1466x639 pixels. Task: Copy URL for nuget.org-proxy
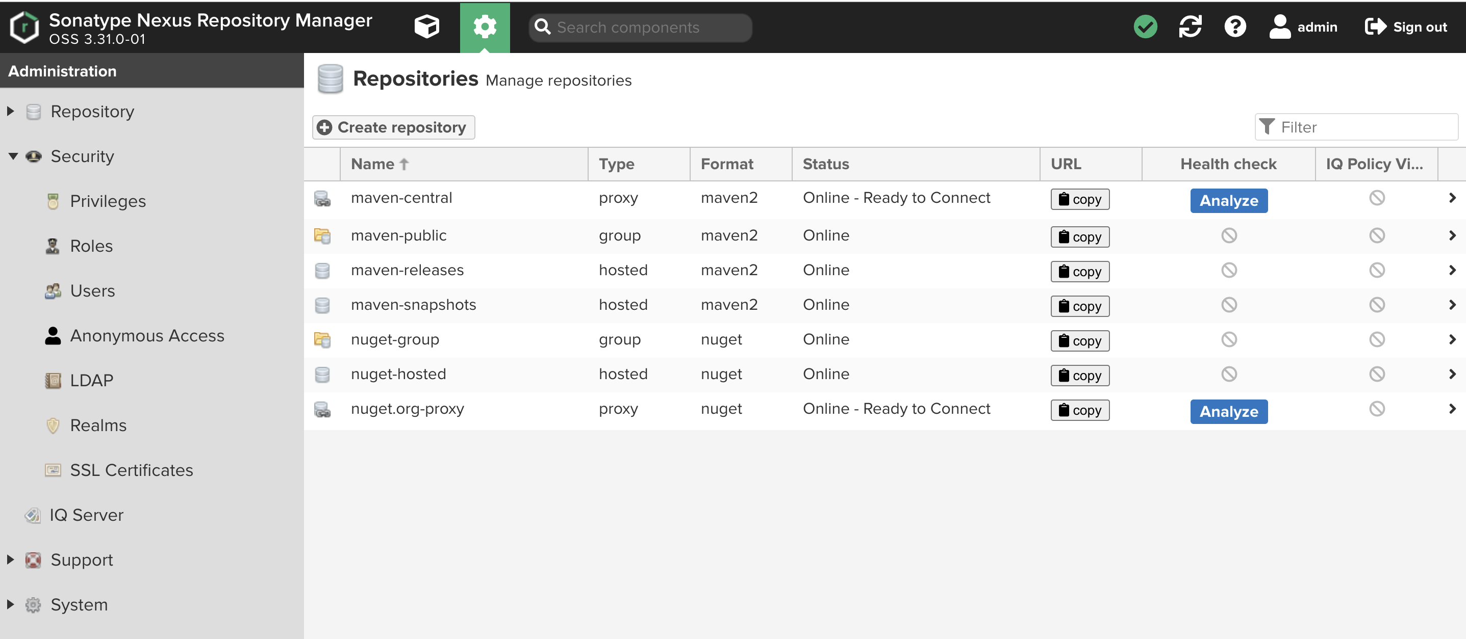(x=1079, y=410)
